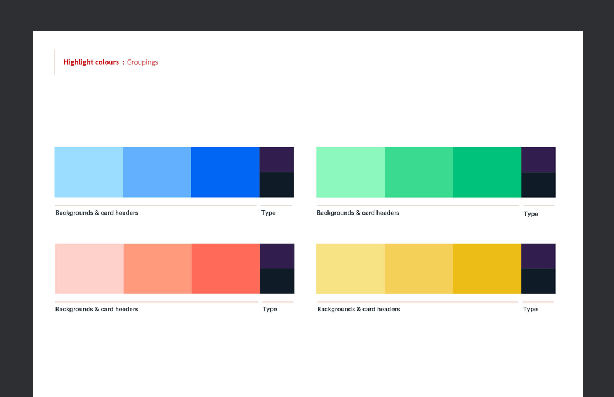Click the middle yellow swatch
The image size is (614, 397).
(x=418, y=268)
